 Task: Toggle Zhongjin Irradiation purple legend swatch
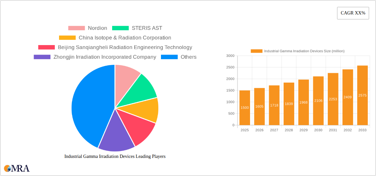42,57
